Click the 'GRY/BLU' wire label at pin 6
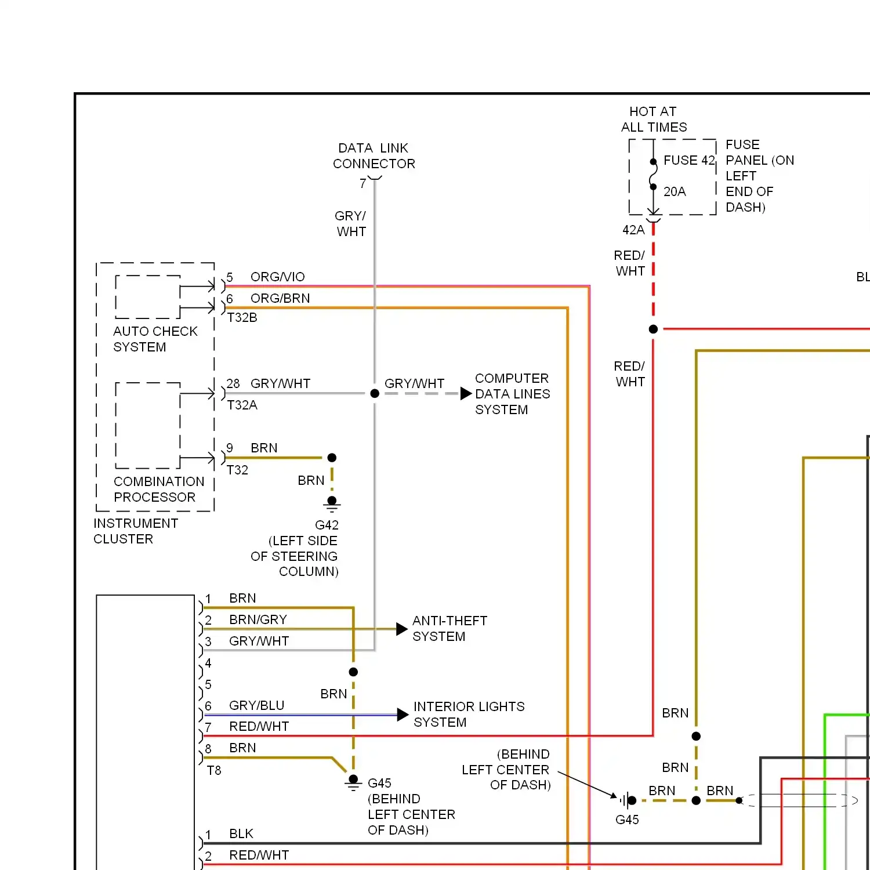The height and width of the screenshot is (870, 870). point(256,705)
